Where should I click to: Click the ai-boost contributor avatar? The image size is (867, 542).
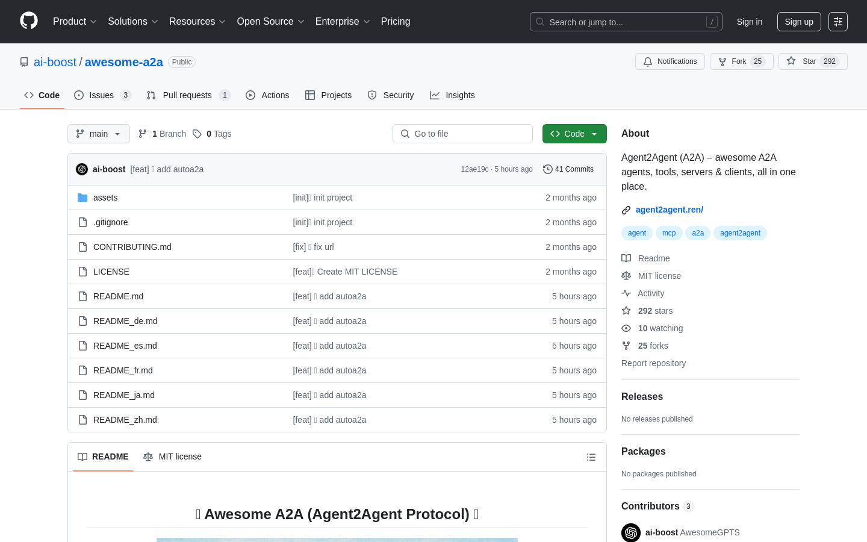pos(631,532)
